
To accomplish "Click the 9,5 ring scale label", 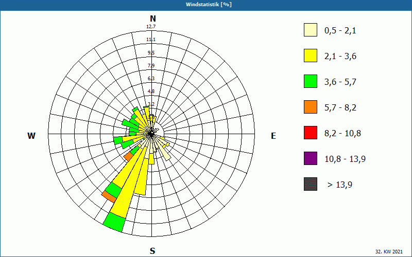I will [x=151, y=53].
